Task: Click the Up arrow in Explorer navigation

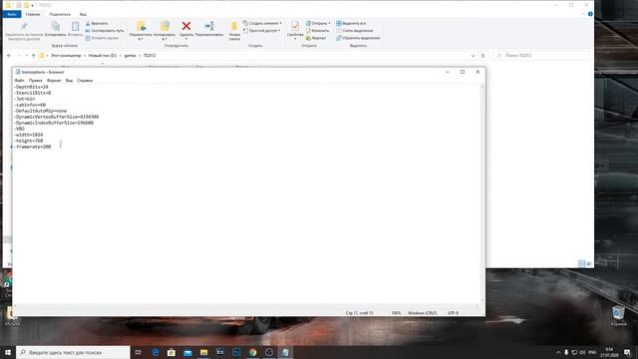Action: click(33, 56)
